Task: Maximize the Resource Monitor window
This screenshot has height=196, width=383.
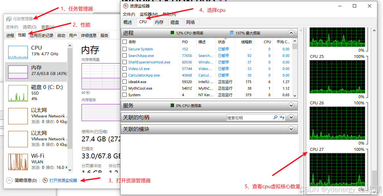Action: 355,6
